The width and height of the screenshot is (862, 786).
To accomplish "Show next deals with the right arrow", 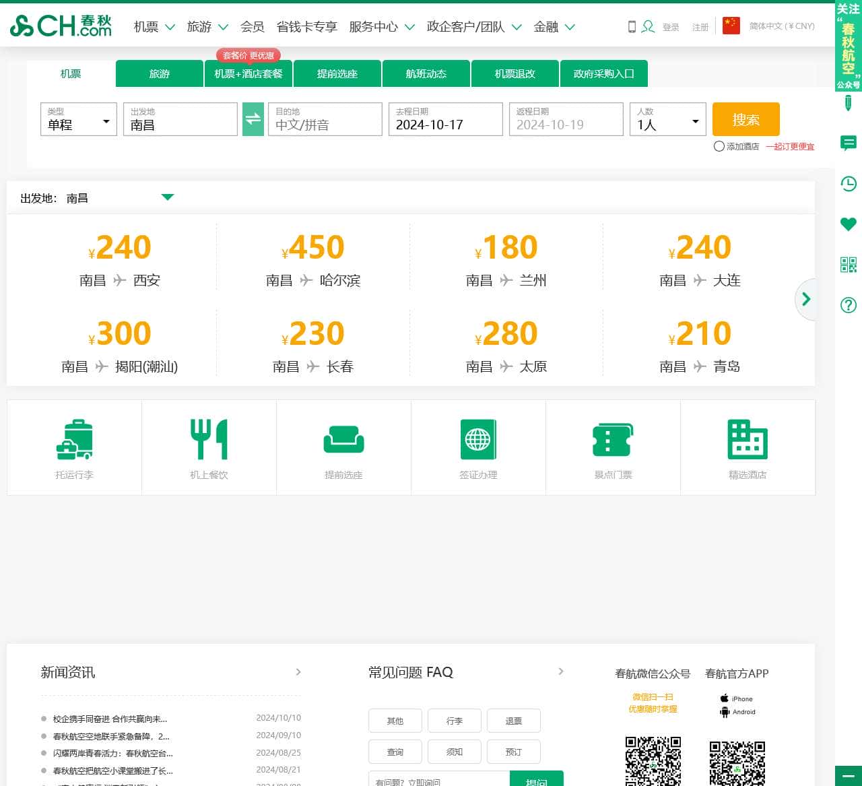I will [805, 299].
